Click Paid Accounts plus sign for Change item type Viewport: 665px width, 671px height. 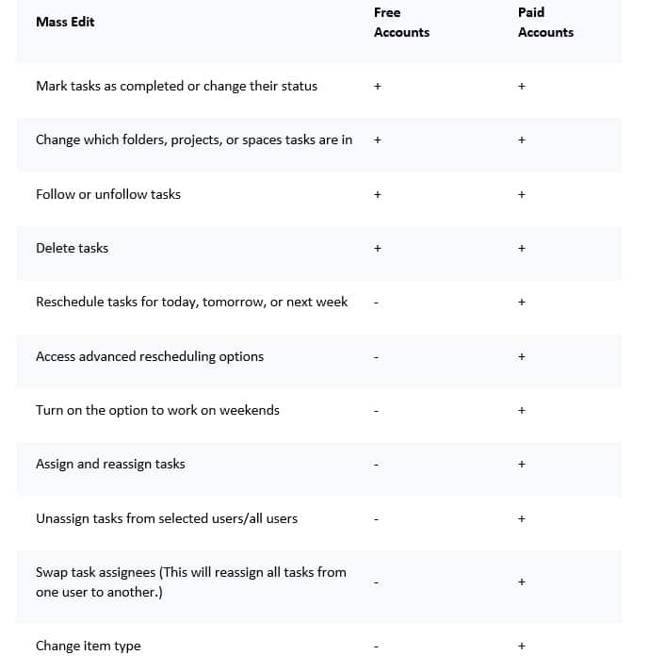tap(521, 646)
